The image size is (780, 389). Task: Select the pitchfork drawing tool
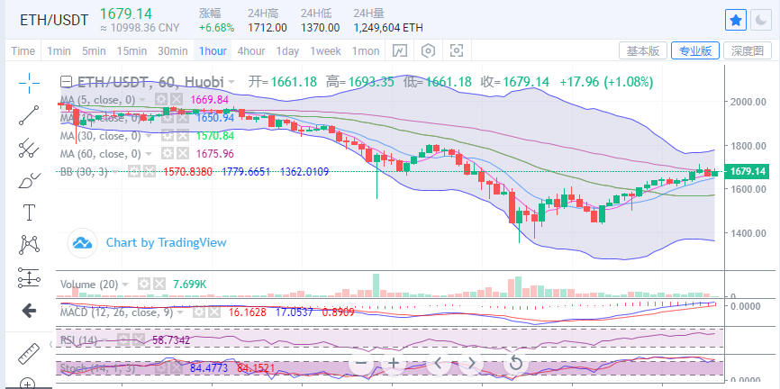[29, 148]
